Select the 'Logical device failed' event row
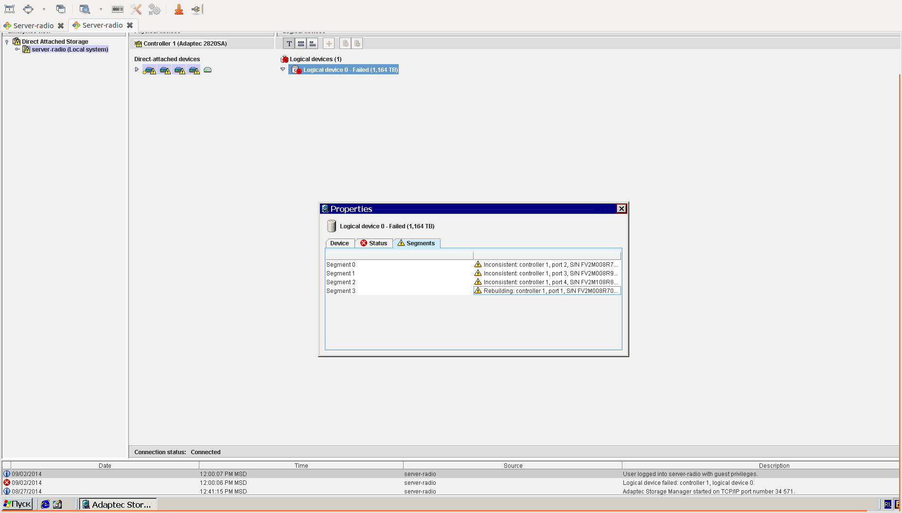The width and height of the screenshot is (902, 513). (451, 483)
